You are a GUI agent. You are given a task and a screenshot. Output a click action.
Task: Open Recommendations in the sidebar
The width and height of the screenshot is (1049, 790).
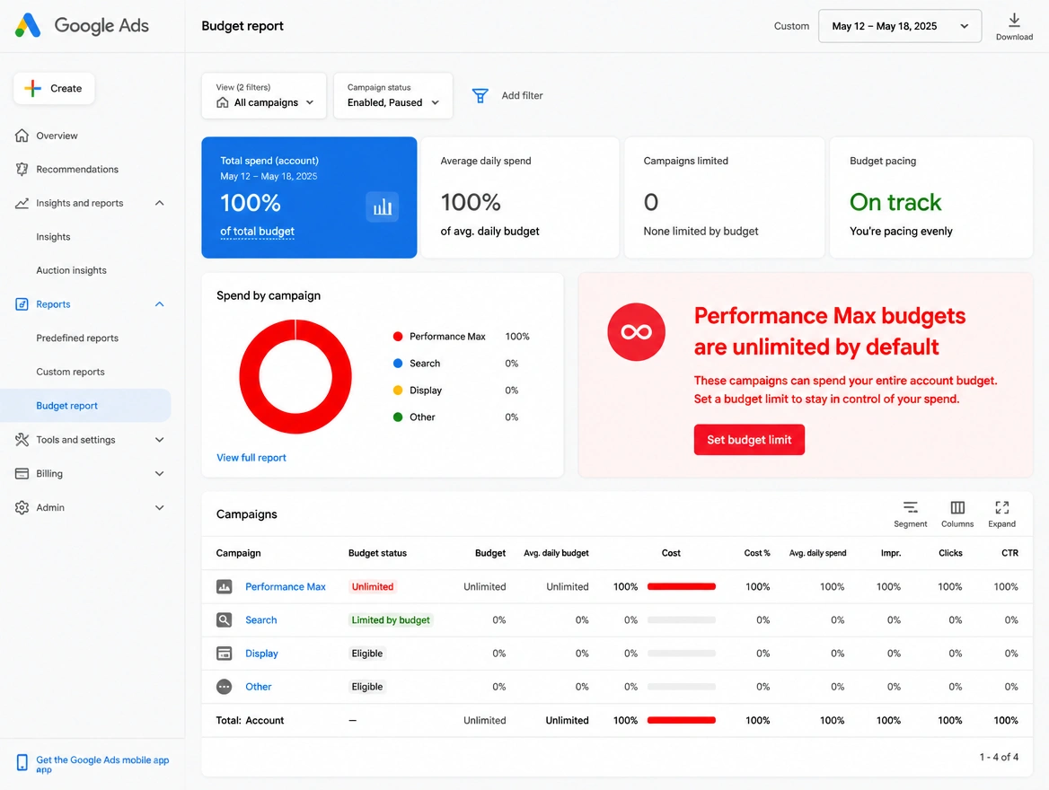coord(77,170)
